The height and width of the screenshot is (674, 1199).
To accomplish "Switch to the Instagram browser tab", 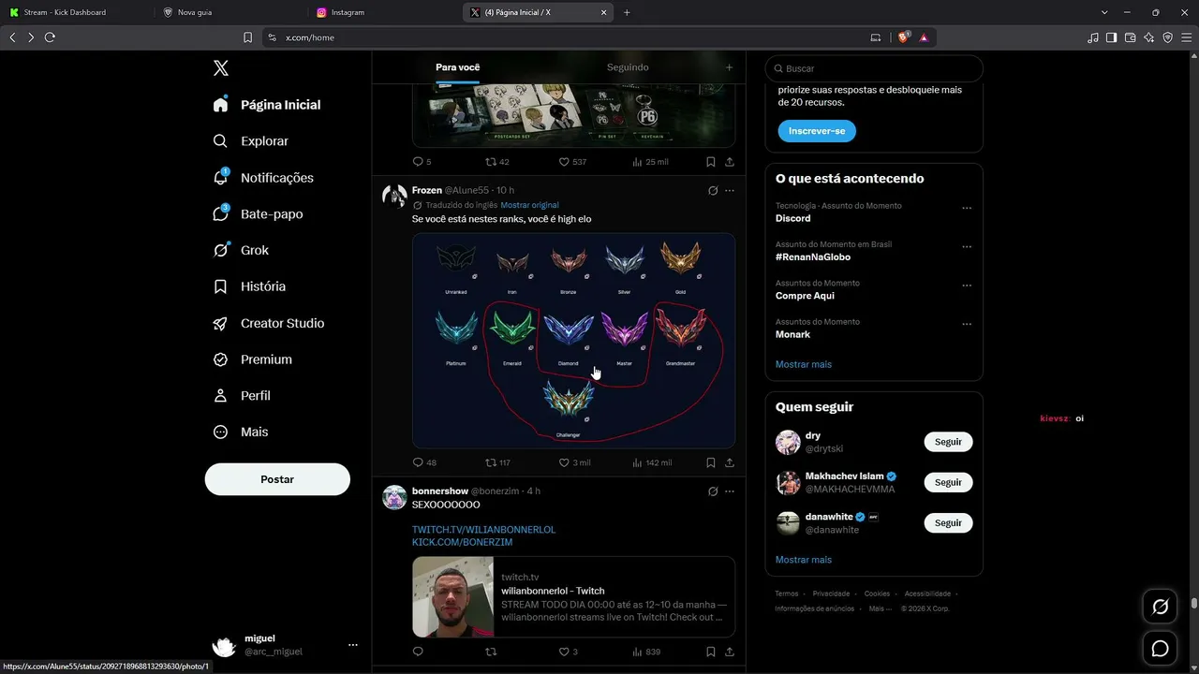I will tap(384, 12).
